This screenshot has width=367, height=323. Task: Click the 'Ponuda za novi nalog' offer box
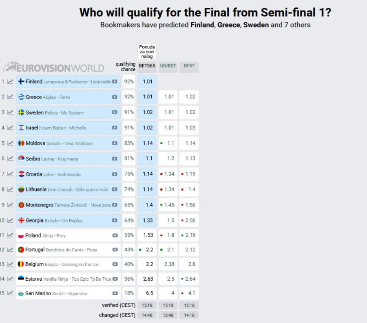(147, 52)
